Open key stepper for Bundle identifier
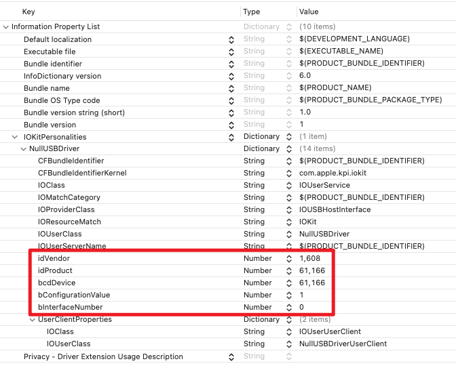Image resolution: width=456 pixels, height=370 pixels. click(231, 64)
